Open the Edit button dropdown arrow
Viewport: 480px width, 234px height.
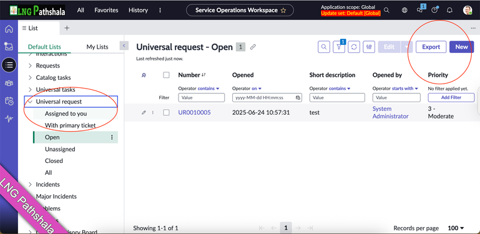pos(406,47)
